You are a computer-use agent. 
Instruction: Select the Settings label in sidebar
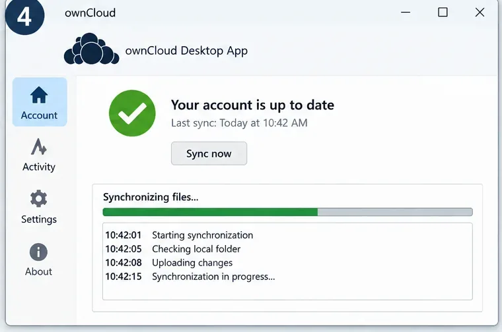click(39, 219)
